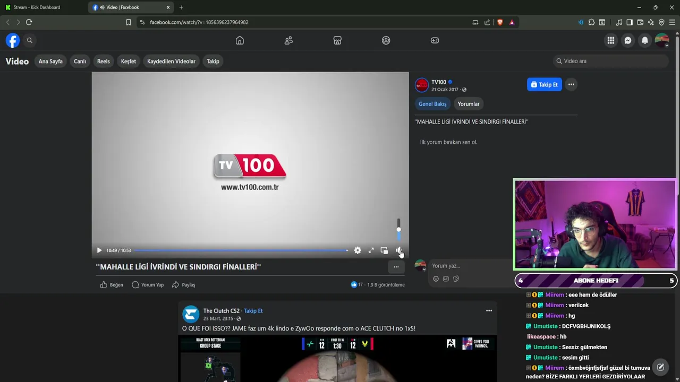This screenshot has height=382, width=680.
Task: Insert an emoji in comment box
Action: point(436,279)
